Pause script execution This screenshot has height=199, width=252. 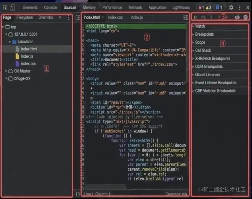[x=195, y=17]
